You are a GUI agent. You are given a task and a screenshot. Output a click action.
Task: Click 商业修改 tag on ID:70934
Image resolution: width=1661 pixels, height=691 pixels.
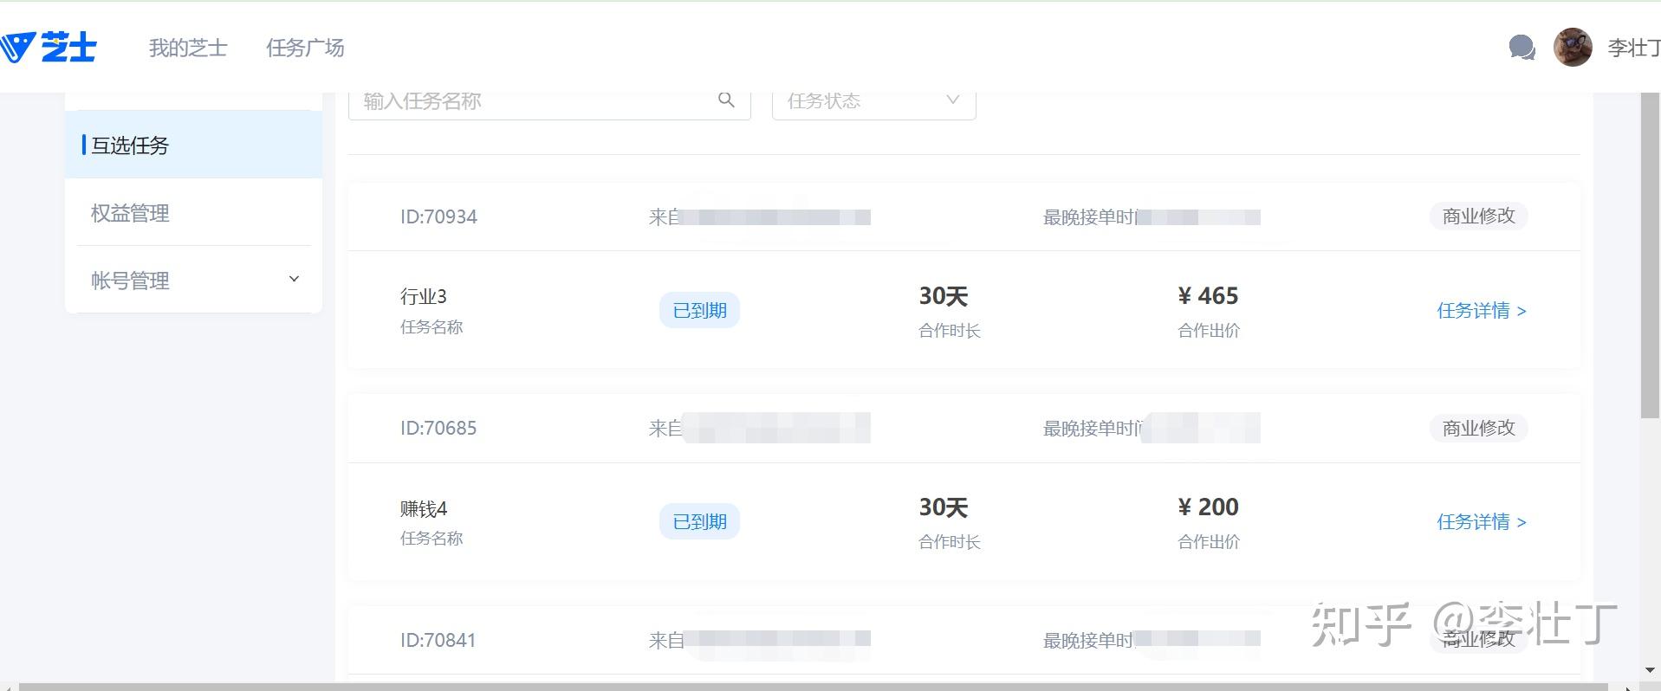click(x=1478, y=216)
